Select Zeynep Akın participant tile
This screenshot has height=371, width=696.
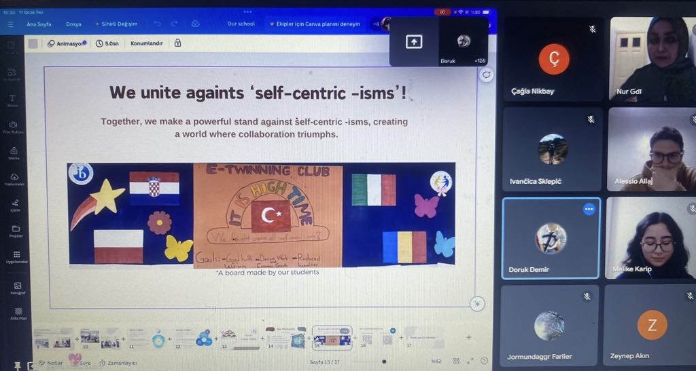649,326
